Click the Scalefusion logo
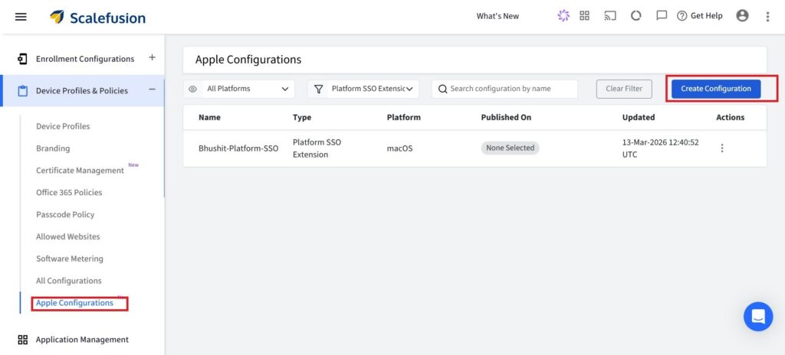 97,17
